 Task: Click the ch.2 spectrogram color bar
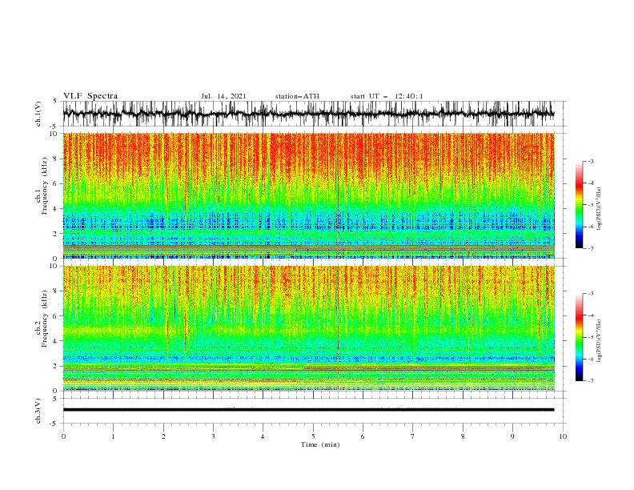(580, 337)
